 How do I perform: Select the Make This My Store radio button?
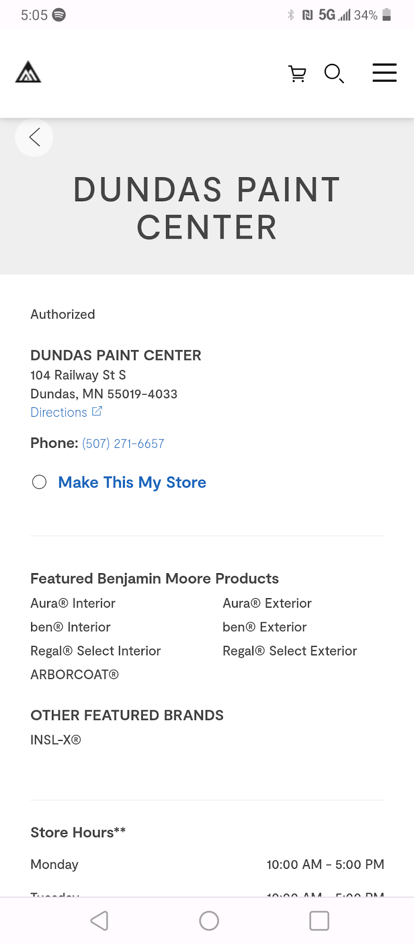pyautogui.click(x=39, y=482)
